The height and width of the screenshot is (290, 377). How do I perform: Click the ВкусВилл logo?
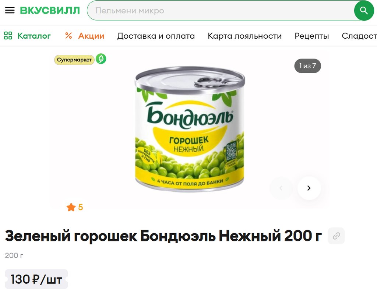pos(50,11)
